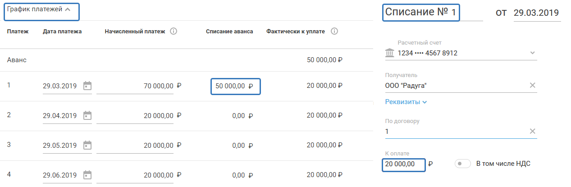The image size is (571, 187).
Task: Open calendar for 29.05.2019 payment date
Action: tap(87, 146)
